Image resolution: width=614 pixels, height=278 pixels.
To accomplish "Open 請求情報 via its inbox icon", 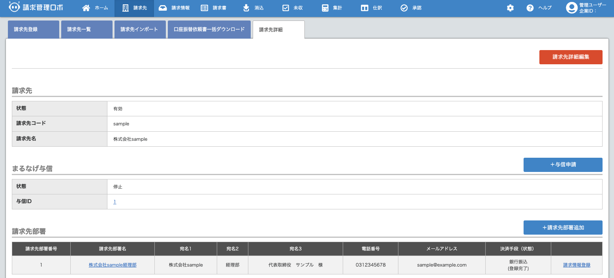I will click(163, 7).
